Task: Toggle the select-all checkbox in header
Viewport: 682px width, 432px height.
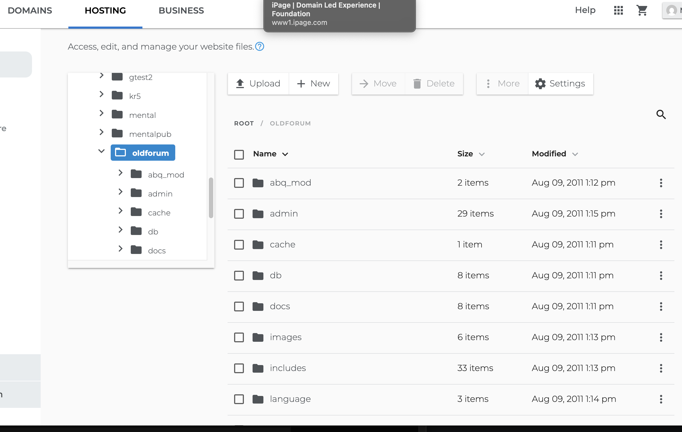Action: pos(239,154)
